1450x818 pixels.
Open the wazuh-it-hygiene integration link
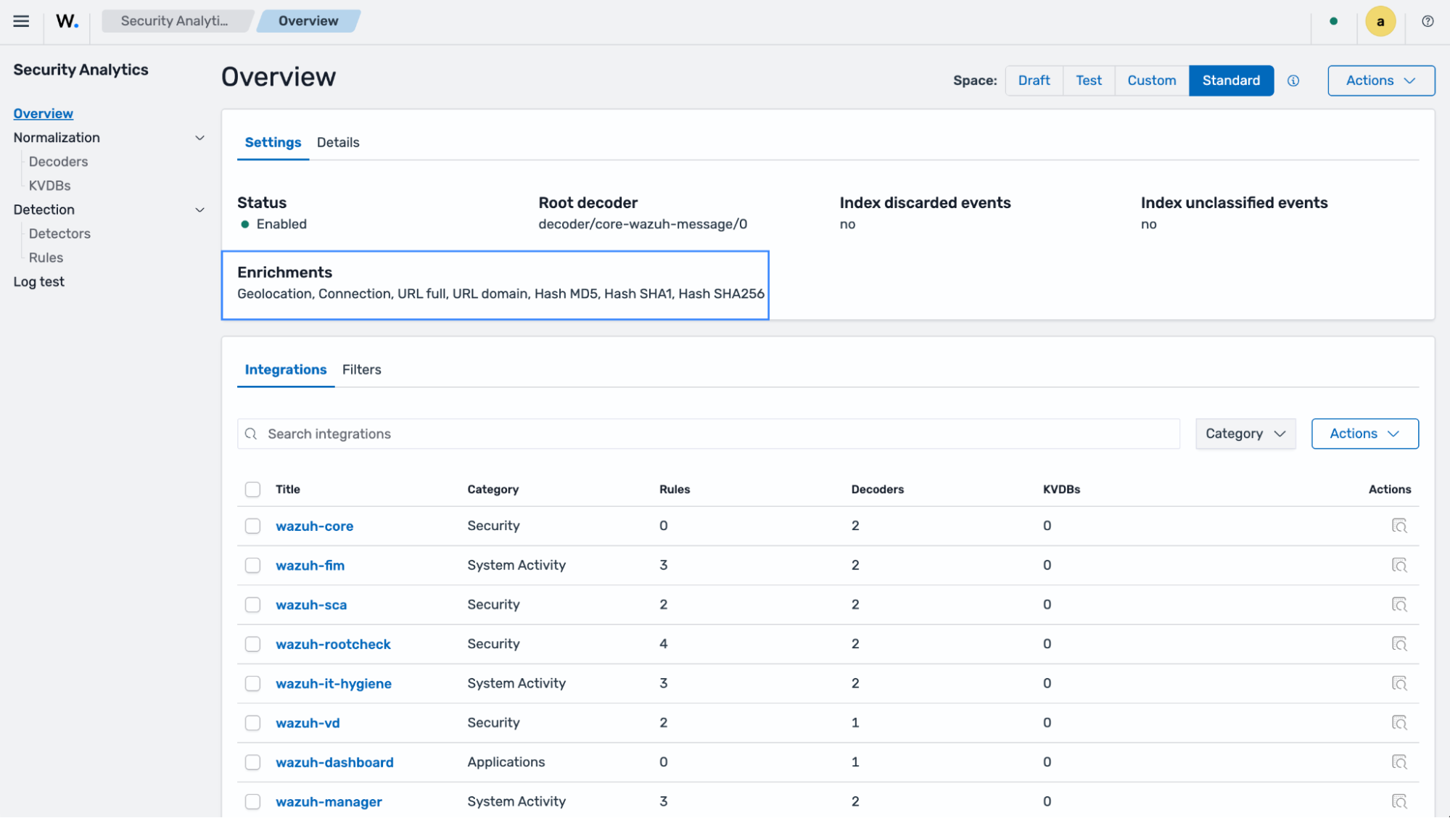[x=334, y=684]
